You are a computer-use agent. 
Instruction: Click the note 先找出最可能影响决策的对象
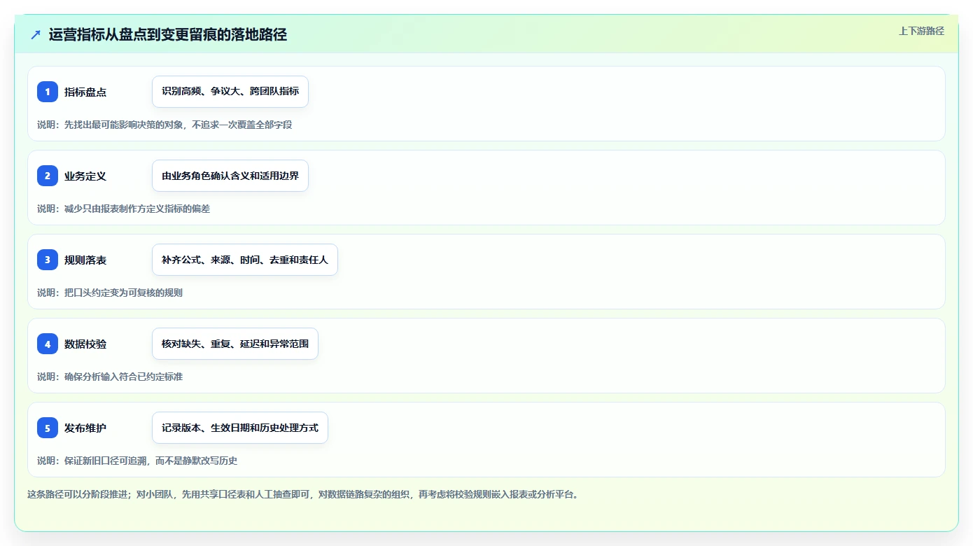[164, 125]
